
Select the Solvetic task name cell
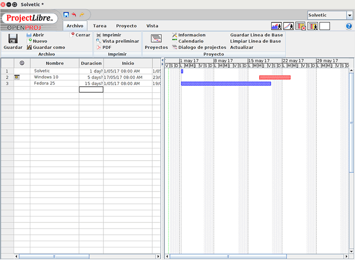tap(55, 71)
